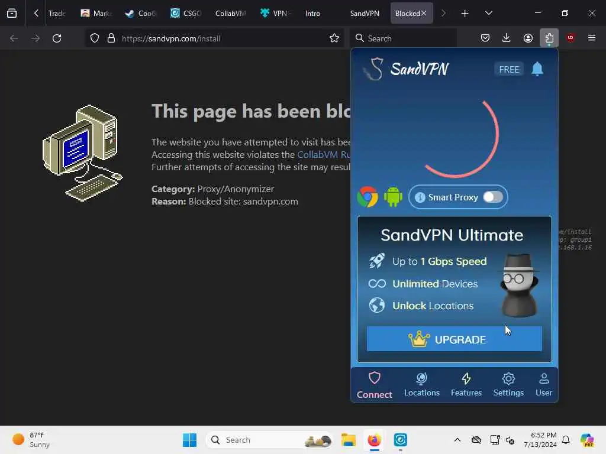Click the retro computer illustration
The width and height of the screenshot is (606, 454).
pyautogui.click(x=83, y=153)
